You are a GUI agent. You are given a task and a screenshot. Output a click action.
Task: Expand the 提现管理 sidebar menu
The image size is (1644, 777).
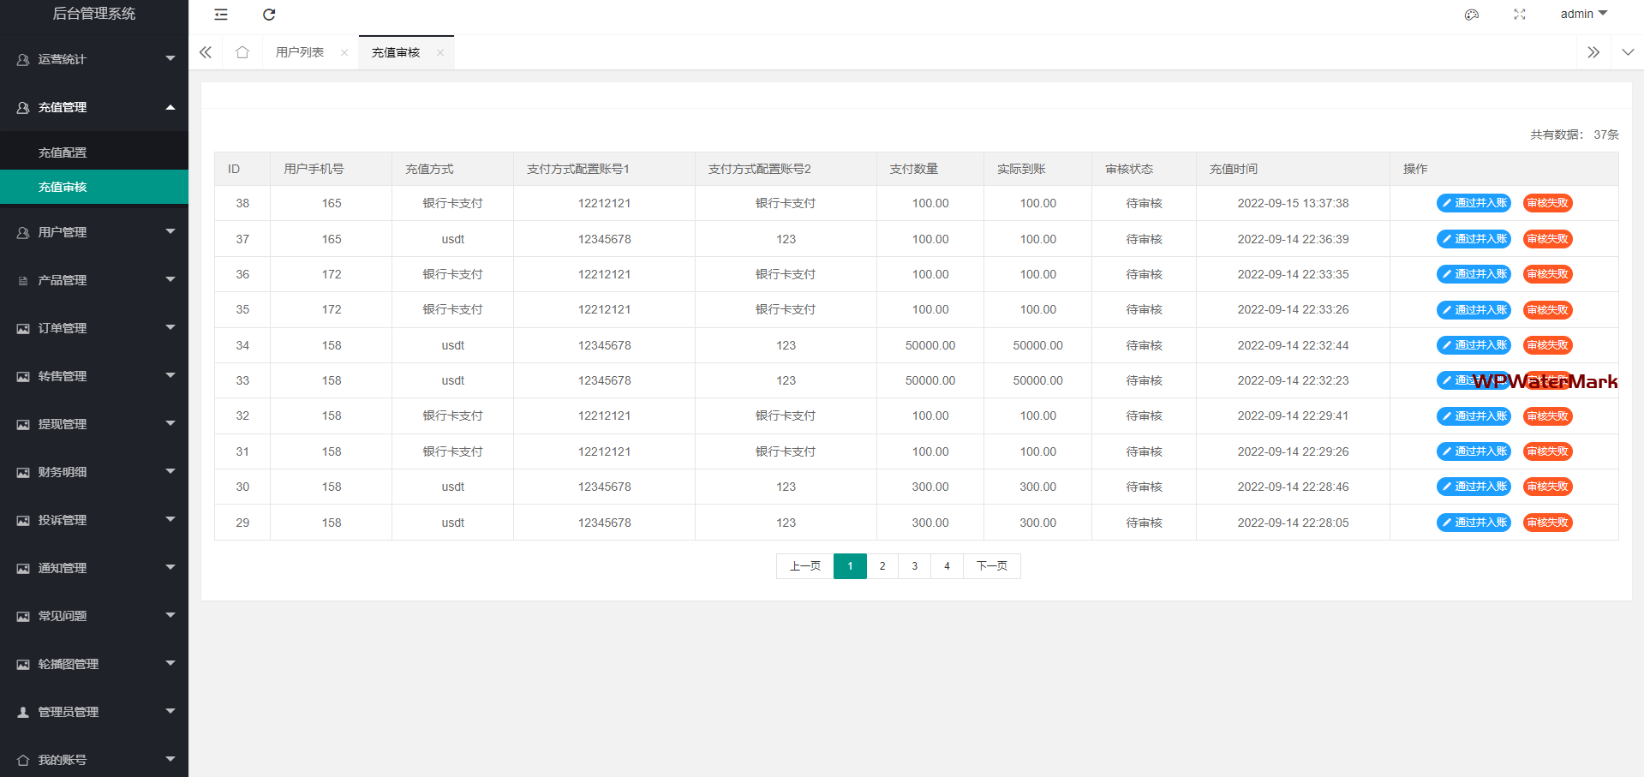[x=94, y=424]
